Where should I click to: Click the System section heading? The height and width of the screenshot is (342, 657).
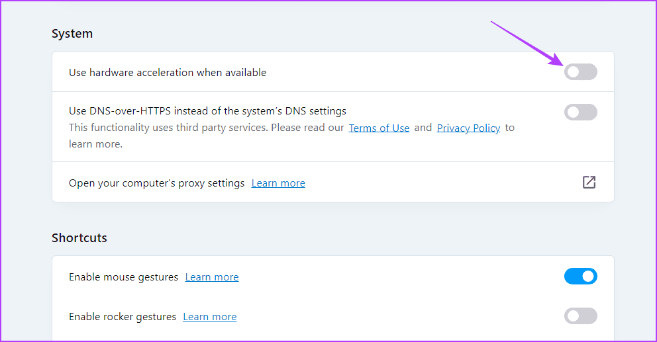72,34
